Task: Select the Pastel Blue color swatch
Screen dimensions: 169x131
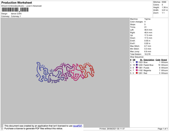Action: 137,65
